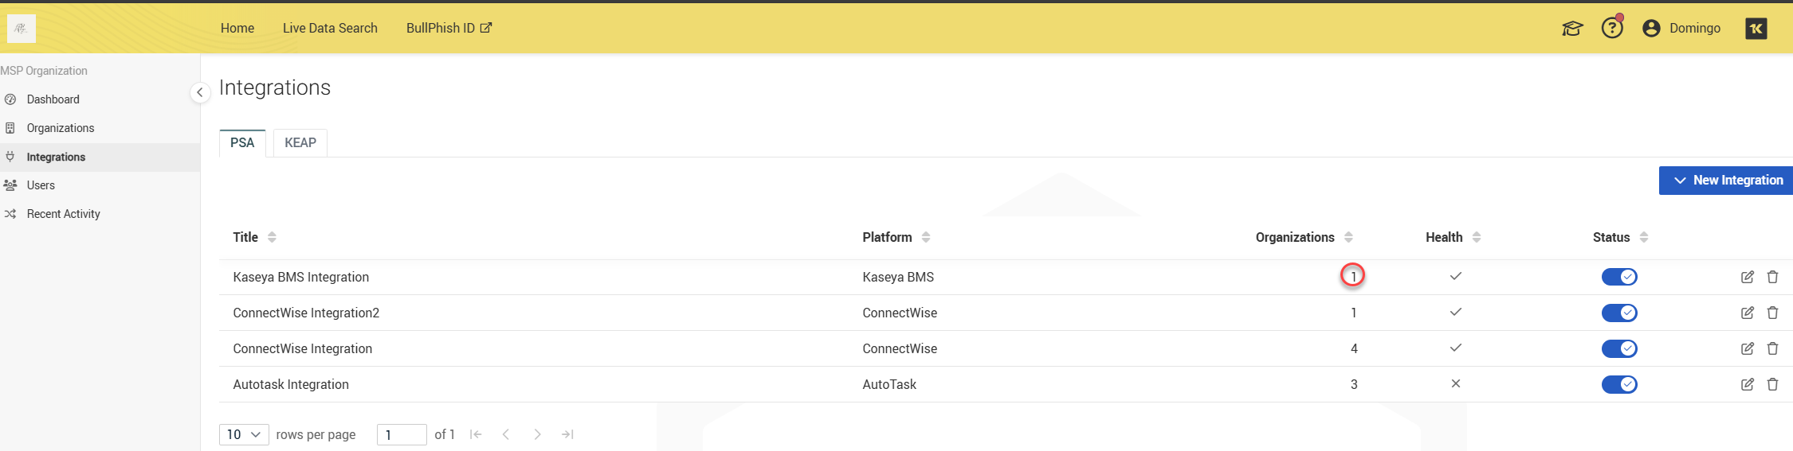Switch to the KEAP tab
Viewport: 1793px width, 451px height.
tap(300, 143)
